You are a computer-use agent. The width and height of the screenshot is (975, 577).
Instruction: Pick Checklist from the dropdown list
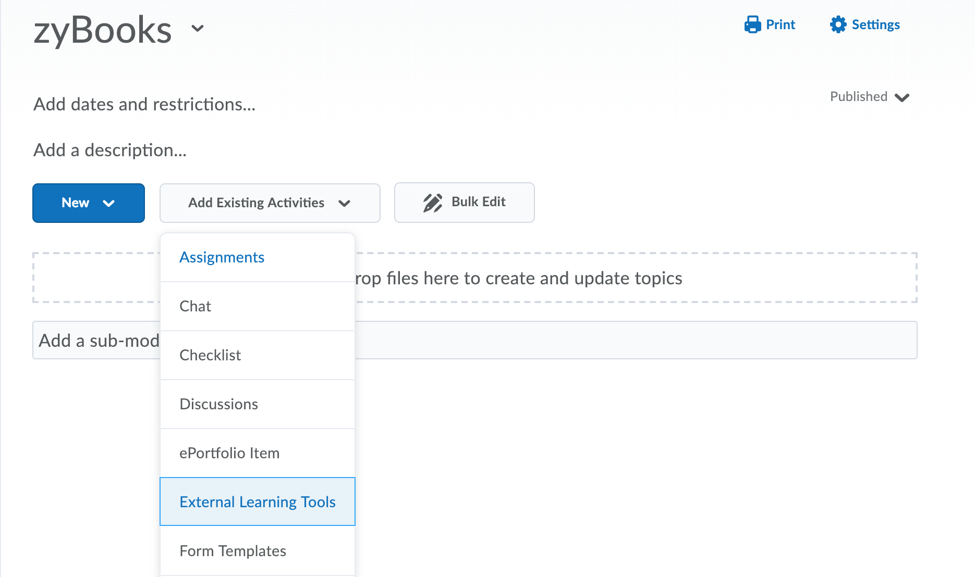pyautogui.click(x=258, y=355)
